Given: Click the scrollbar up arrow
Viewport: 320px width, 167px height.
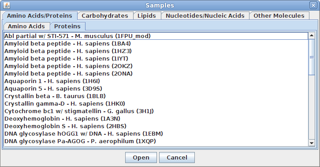Looking at the screenshot, I should coord(312,36).
